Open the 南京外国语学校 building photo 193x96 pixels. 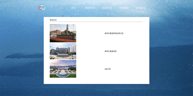pos(63,51)
